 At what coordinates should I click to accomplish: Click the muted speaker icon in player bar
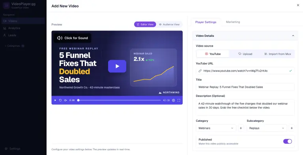click(65, 100)
